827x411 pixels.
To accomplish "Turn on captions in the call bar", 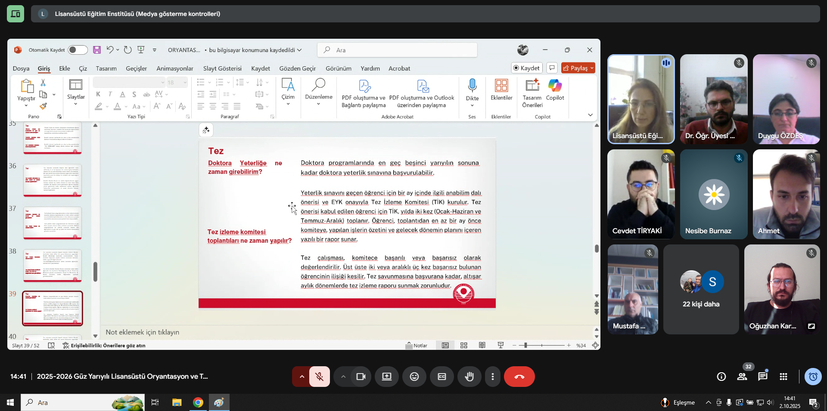I will (441, 377).
